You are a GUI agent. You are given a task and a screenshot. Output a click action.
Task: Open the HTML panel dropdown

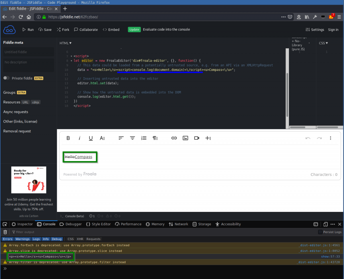[x=66, y=43]
